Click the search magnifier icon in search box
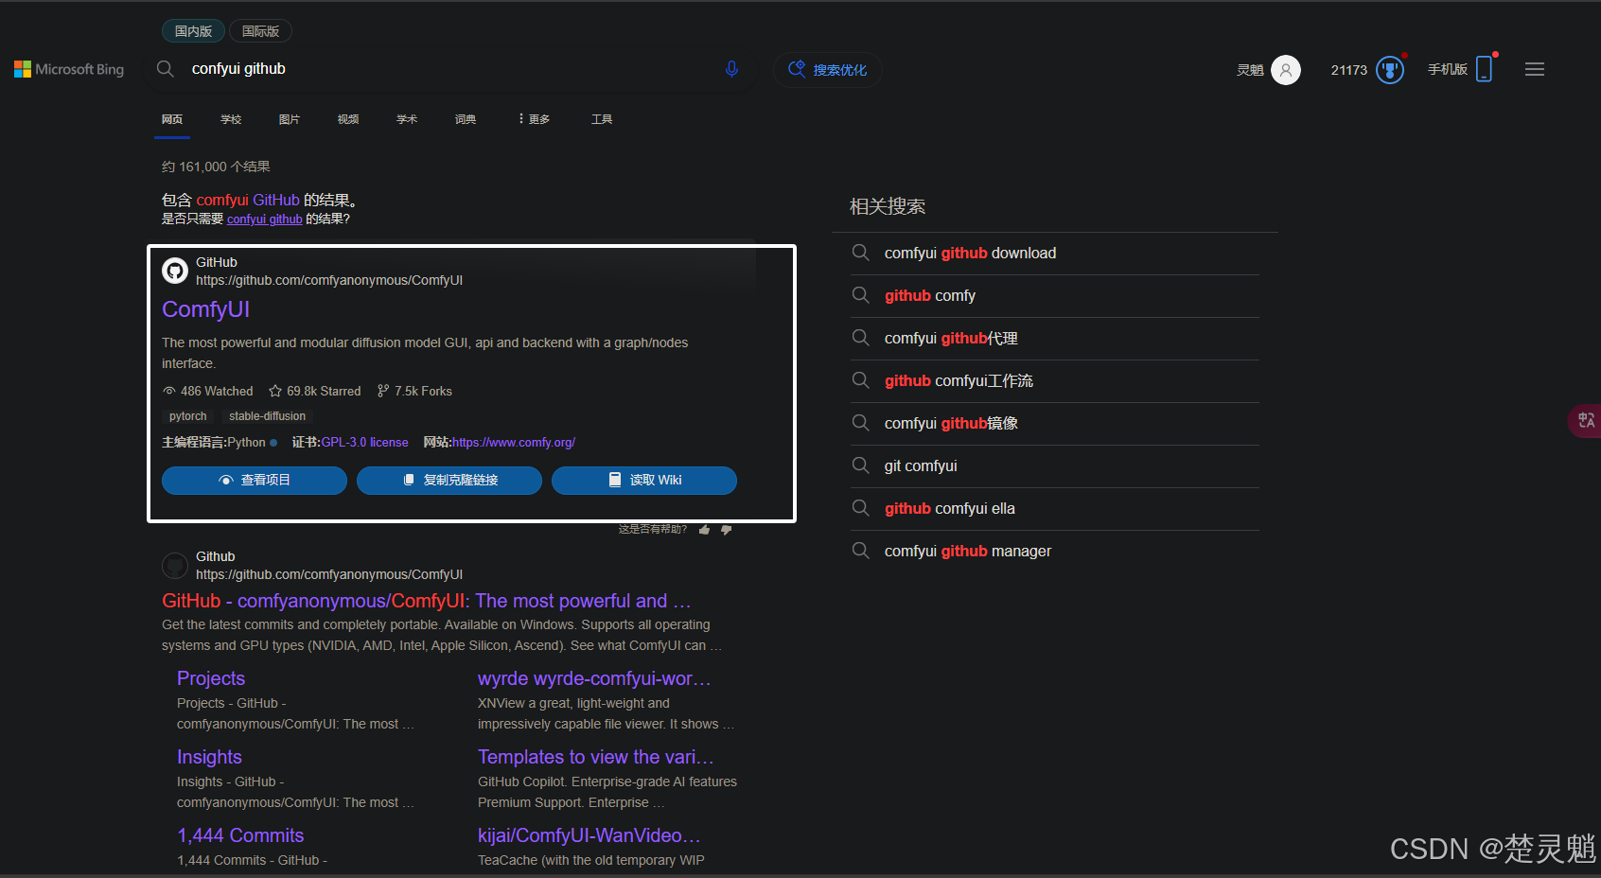This screenshot has width=1601, height=878. point(165,69)
